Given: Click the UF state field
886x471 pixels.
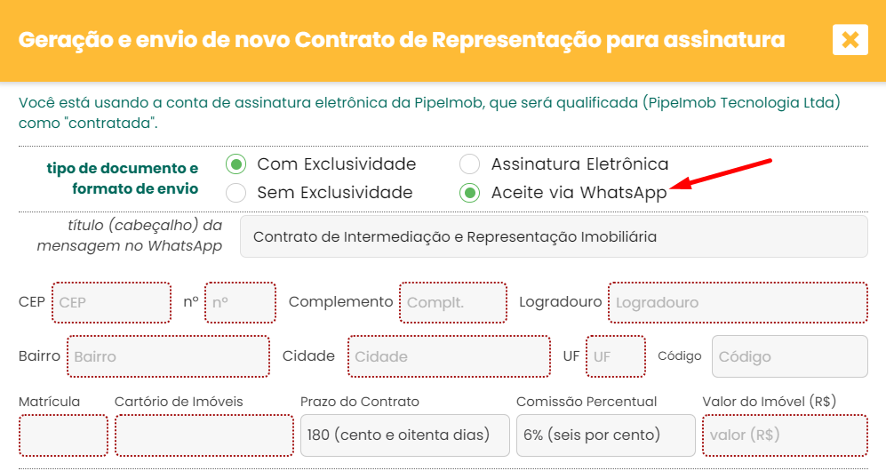Looking at the screenshot, I should click(616, 356).
